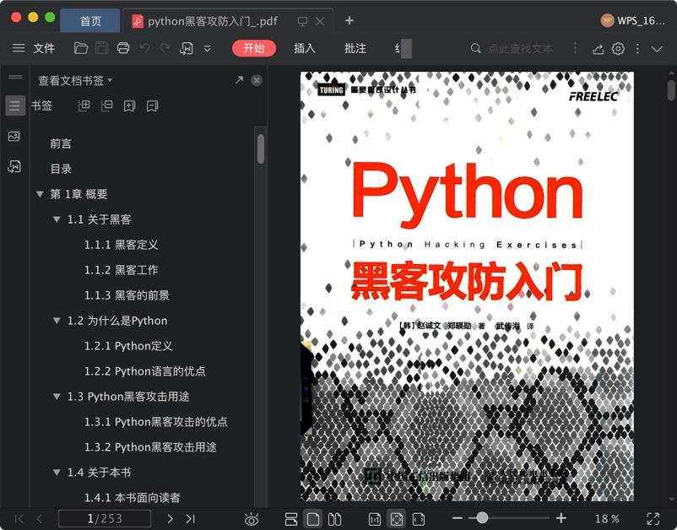Close the bookmark panel
The width and height of the screenshot is (677, 530).
coord(257,80)
